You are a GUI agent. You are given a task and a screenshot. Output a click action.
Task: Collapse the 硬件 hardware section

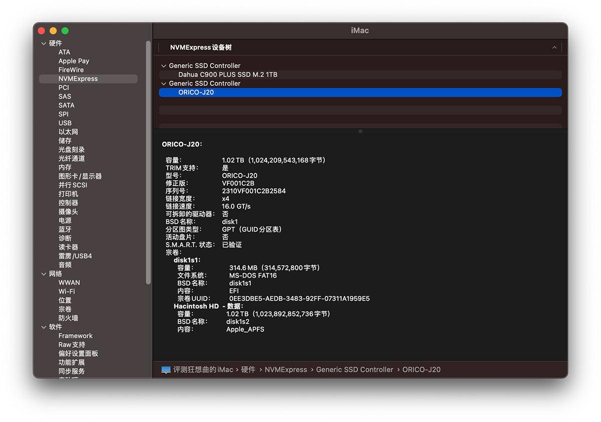[44, 43]
